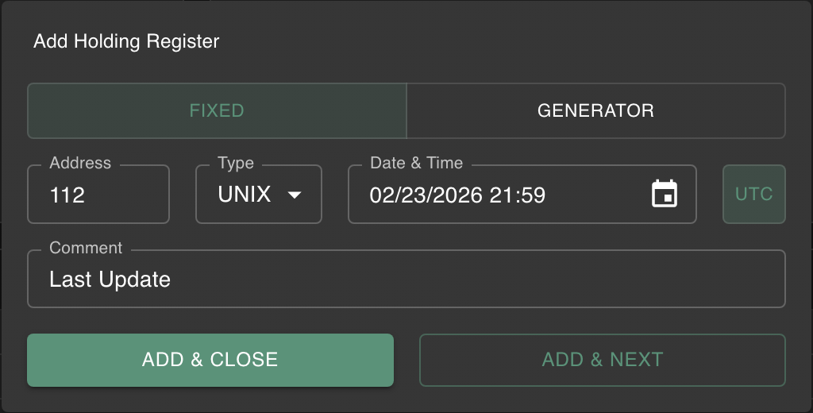Toggle the UTC time zone button
The width and height of the screenshot is (813, 413).
(753, 195)
